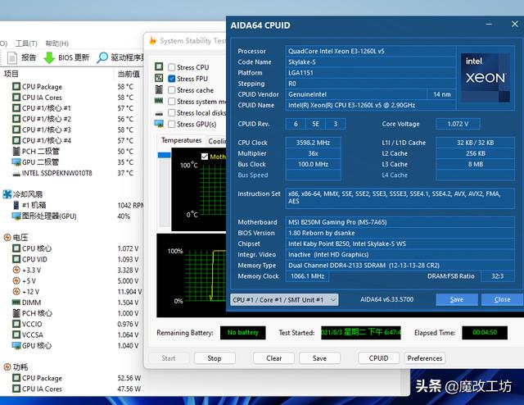This screenshot has height=405, width=524.
Task: Click the memory stick icon beside Stress system memory
Action: pos(159,101)
